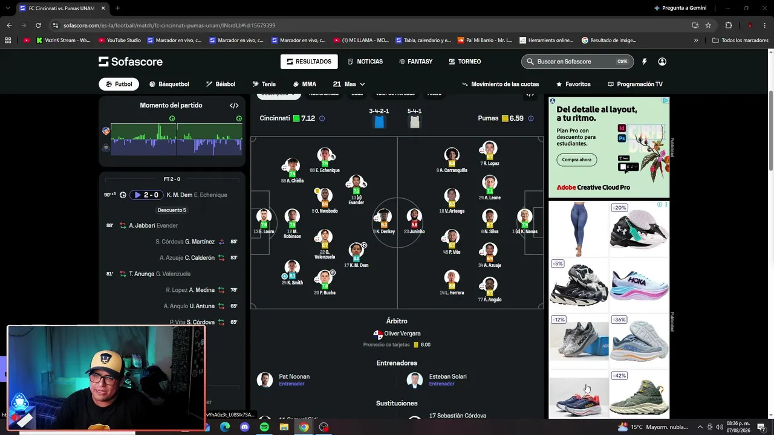Open referee Oliver Vergara's page
The width and height of the screenshot is (774, 435).
point(402,334)
